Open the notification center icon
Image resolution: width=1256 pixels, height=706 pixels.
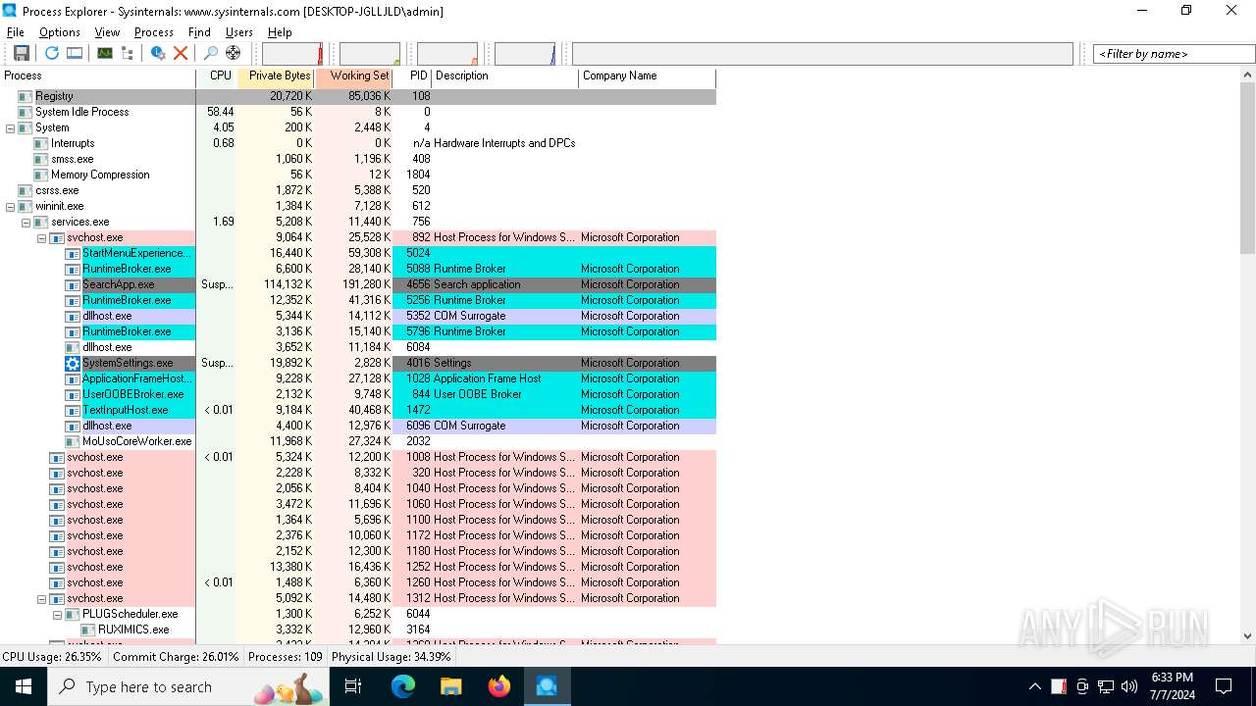pos(1224,686)
